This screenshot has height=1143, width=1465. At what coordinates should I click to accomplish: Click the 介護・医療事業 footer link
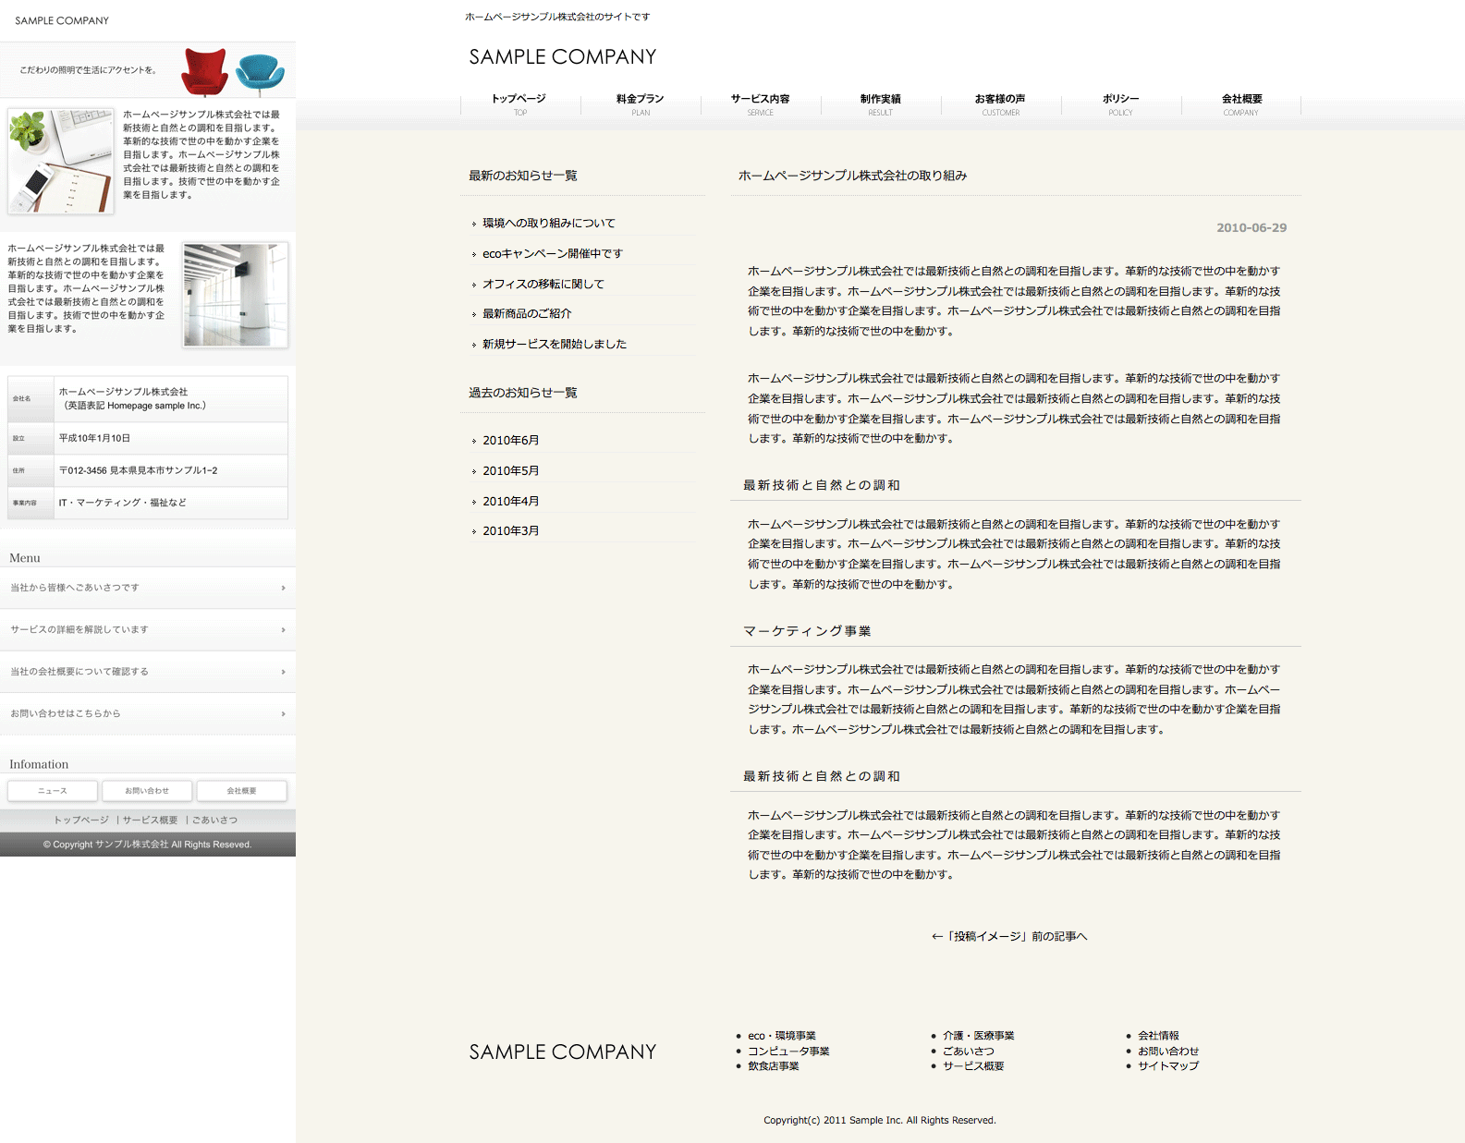point(978,1036)
